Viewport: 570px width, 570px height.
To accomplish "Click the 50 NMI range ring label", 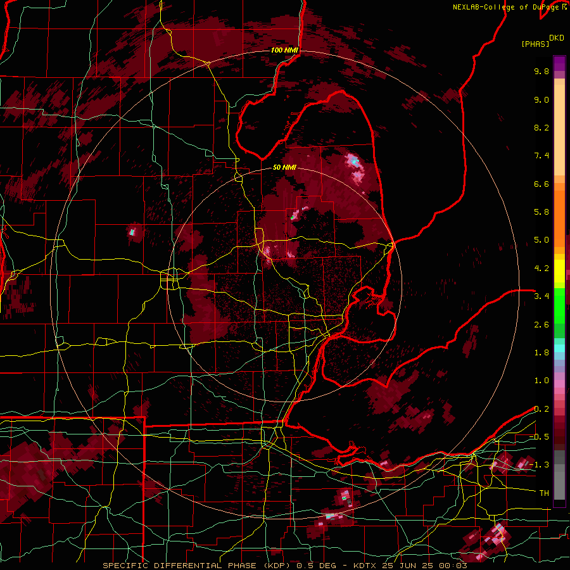I will pos(284,168).
